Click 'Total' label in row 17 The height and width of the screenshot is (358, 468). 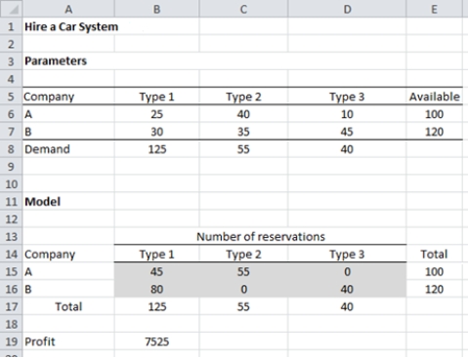click(68, 306)
